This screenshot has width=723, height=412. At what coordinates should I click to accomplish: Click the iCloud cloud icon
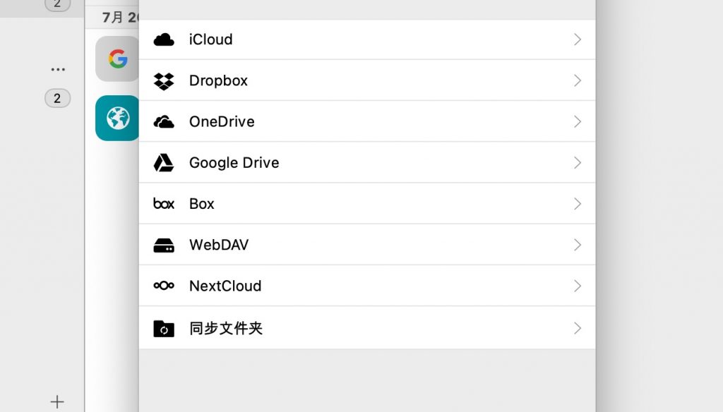(164, 40)
